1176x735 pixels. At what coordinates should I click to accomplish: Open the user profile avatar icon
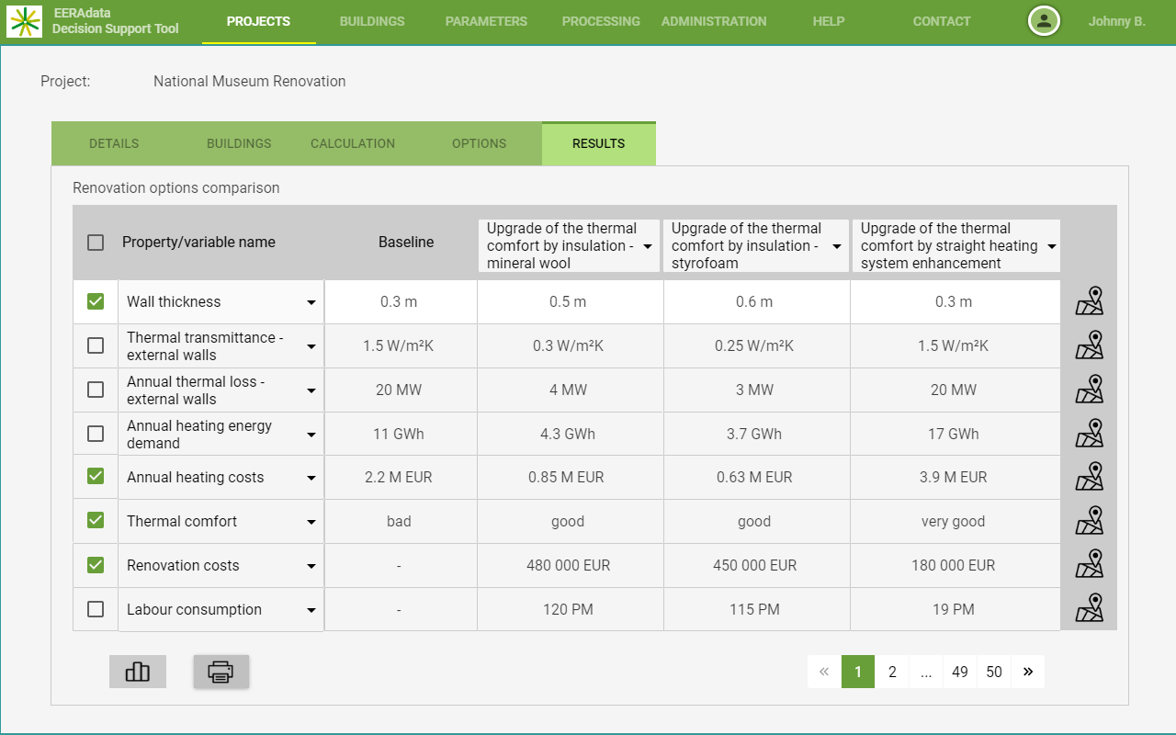coord(1044,21)
